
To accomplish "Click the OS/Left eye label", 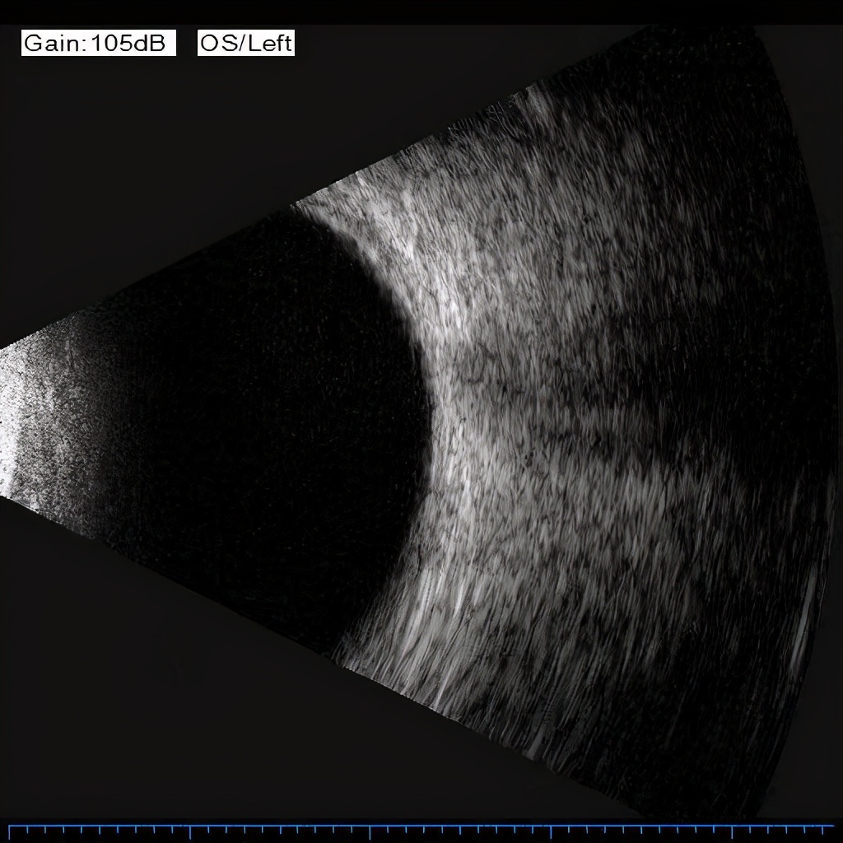I will (245, 43).
